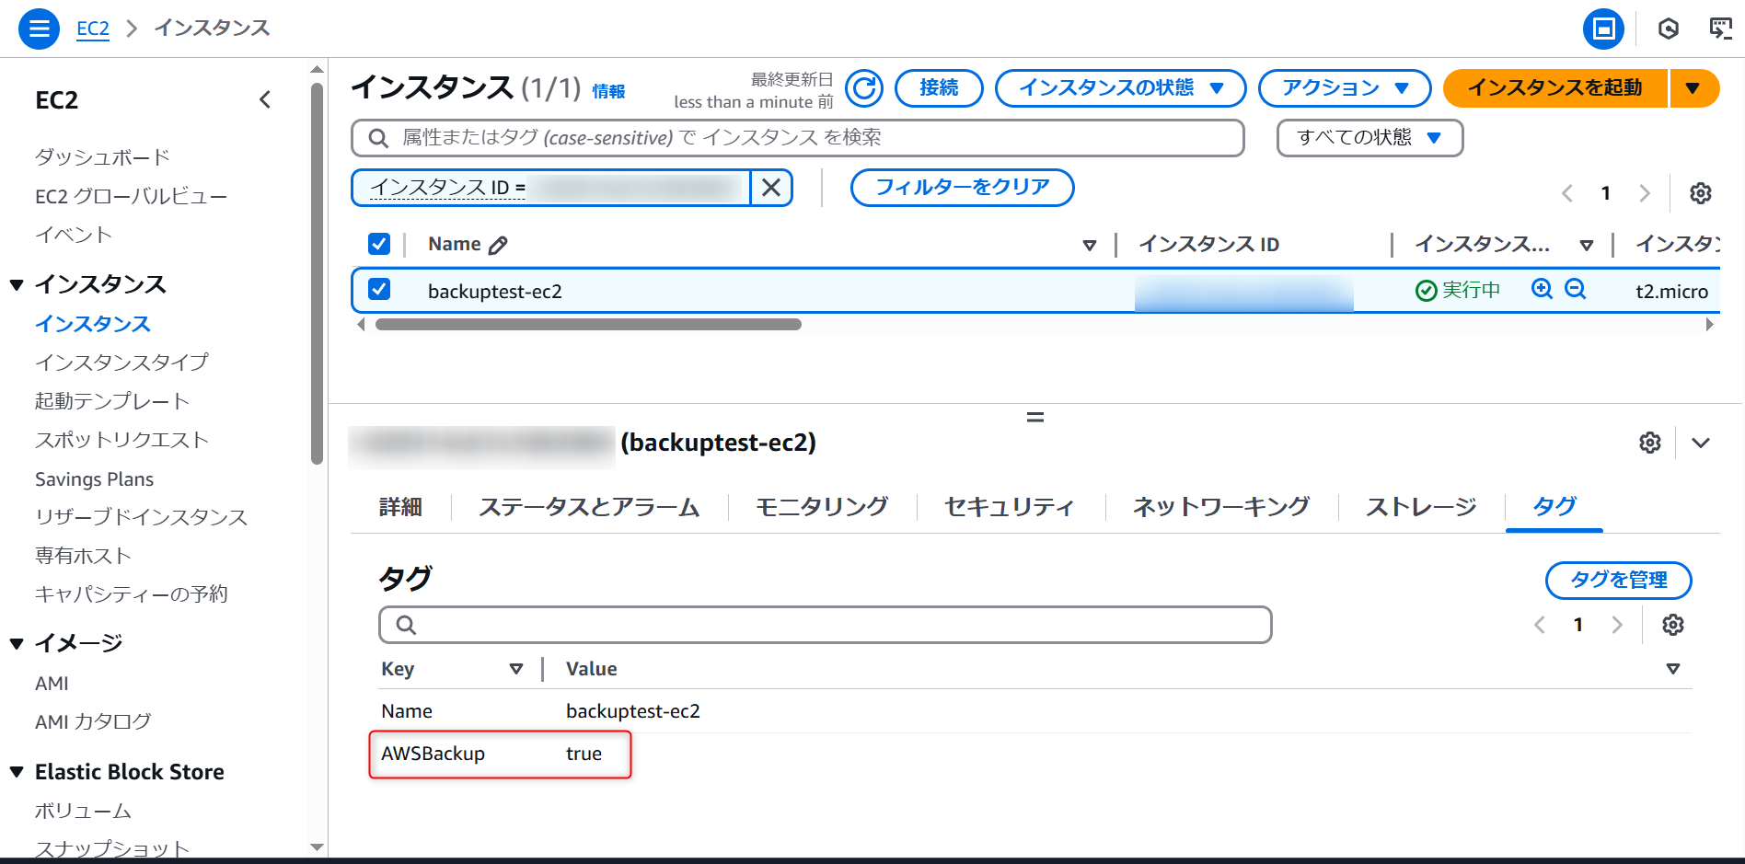Click the zoom-out magnifier beside 実行中
The image size is (1745, 864).
[1576, 290]
